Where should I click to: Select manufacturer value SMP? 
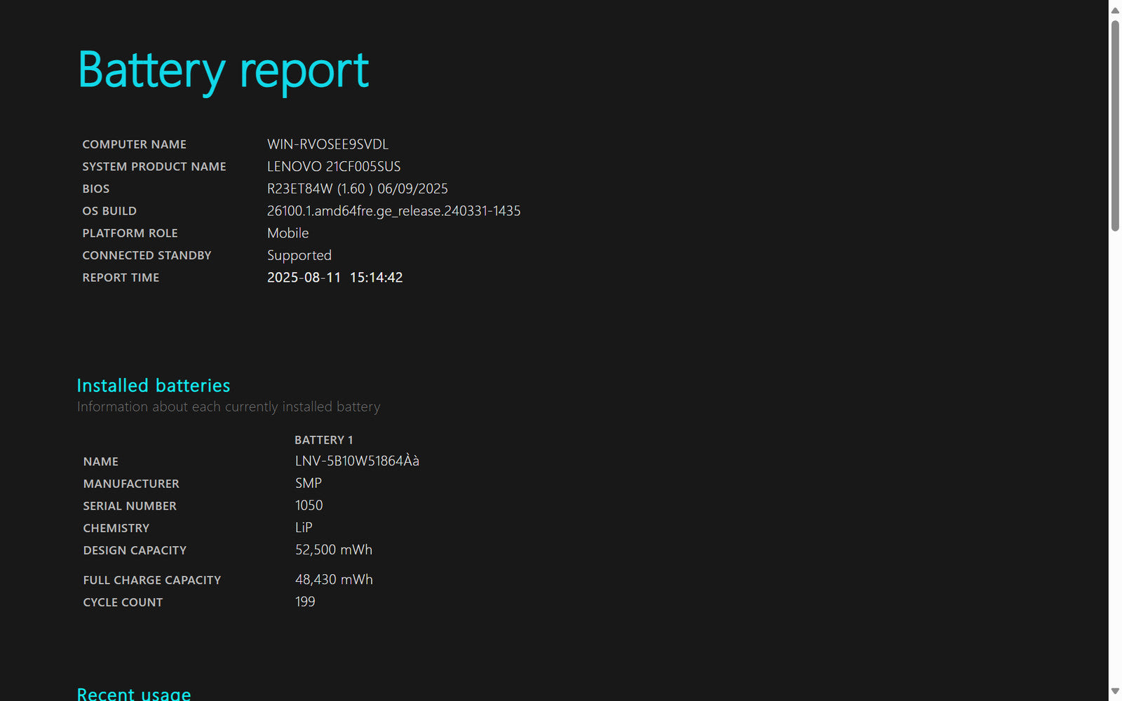pos(309,484)
